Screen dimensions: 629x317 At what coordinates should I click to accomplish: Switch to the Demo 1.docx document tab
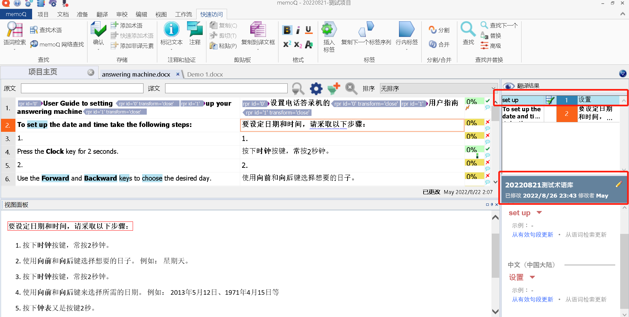(x=205, y=74)
